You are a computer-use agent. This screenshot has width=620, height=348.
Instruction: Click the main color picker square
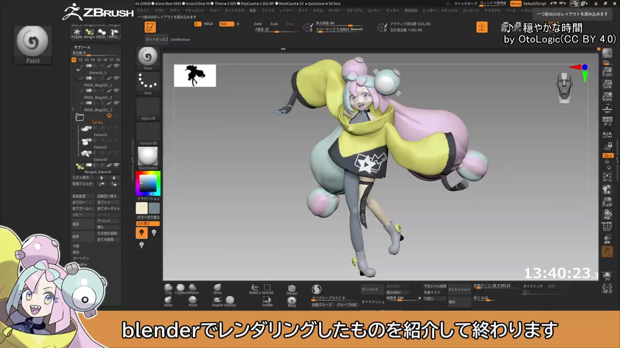coord(149,184)
